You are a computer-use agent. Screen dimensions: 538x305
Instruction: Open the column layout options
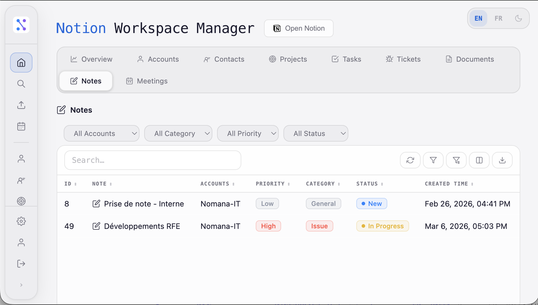[479, 160]
